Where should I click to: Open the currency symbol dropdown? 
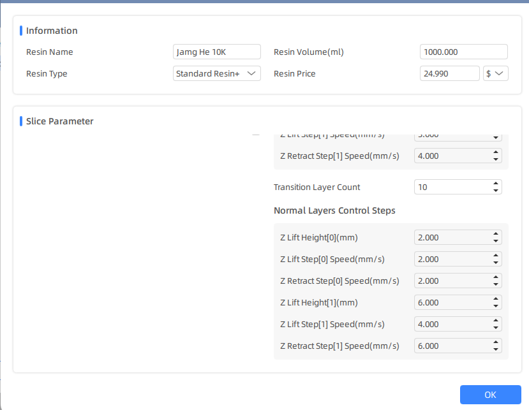pos(495,73)
